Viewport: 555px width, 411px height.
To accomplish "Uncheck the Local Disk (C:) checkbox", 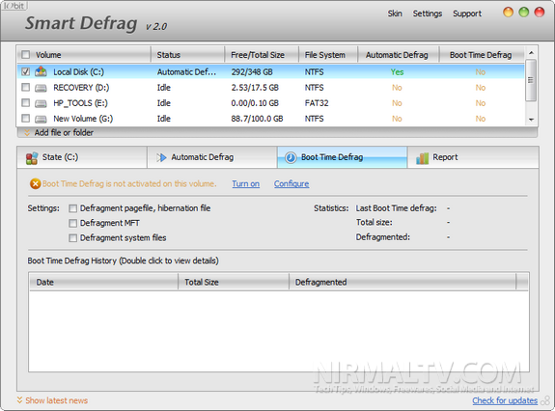I will coord(25,71).
